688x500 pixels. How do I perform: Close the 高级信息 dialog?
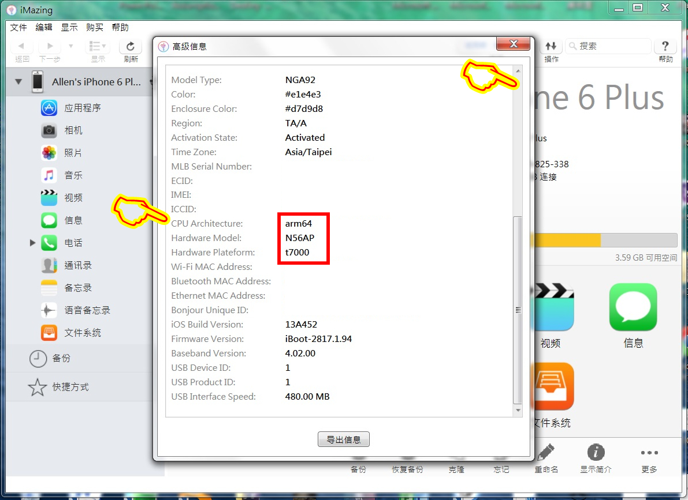514,44
